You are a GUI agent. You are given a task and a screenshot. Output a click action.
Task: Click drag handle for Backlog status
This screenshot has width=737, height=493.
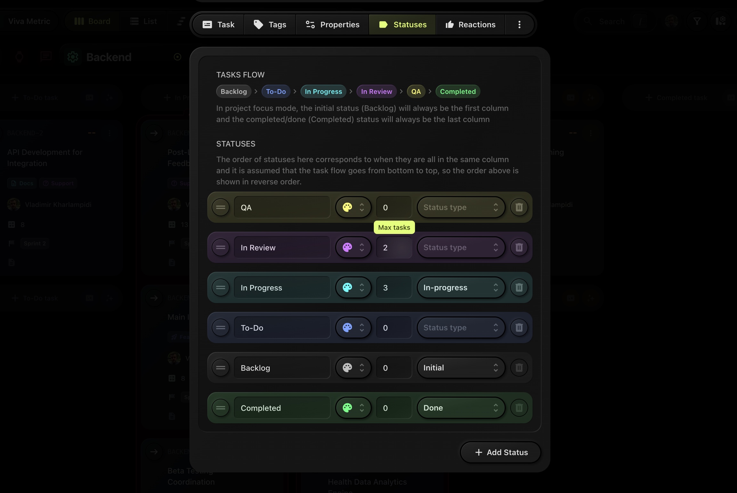pos(220,368)
